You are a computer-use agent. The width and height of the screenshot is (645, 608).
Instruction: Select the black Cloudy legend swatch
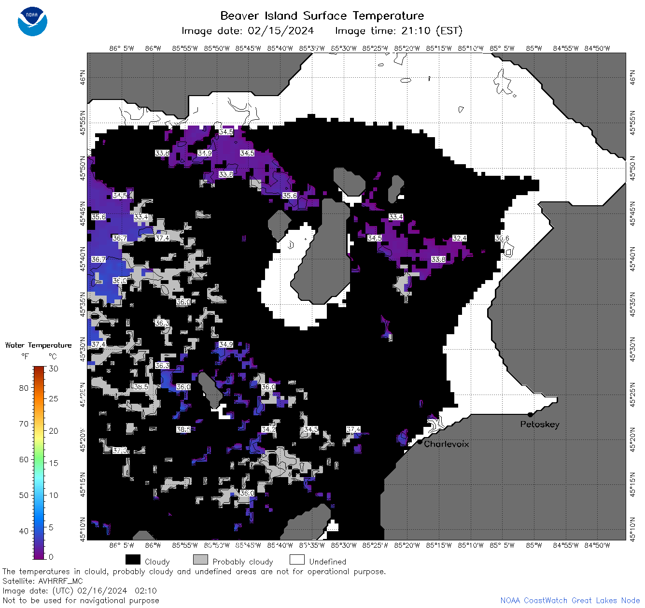click(x=133, y=560)
